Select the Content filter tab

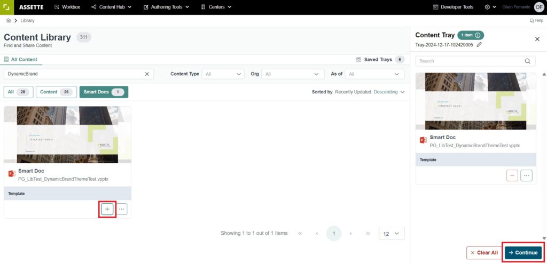point(56,92)
